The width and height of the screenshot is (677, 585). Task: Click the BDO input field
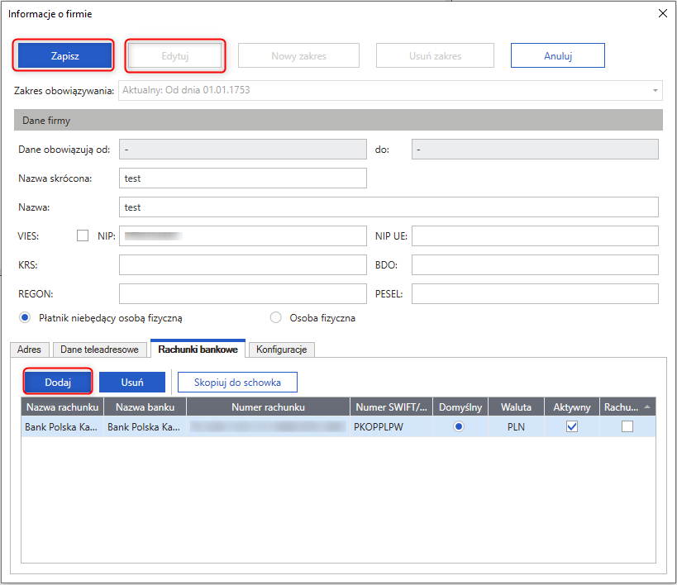535,264
